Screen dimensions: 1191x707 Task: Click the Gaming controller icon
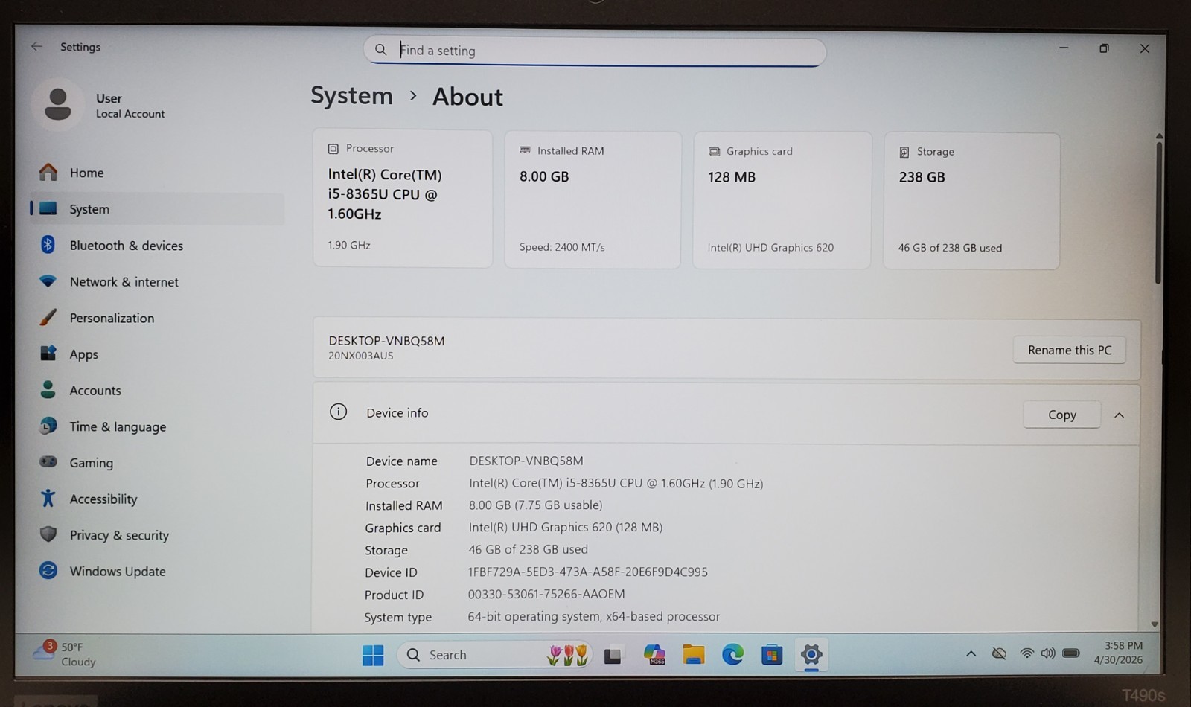48,462
